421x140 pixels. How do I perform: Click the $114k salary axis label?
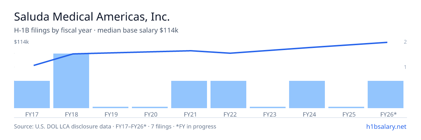pos(21,42)
